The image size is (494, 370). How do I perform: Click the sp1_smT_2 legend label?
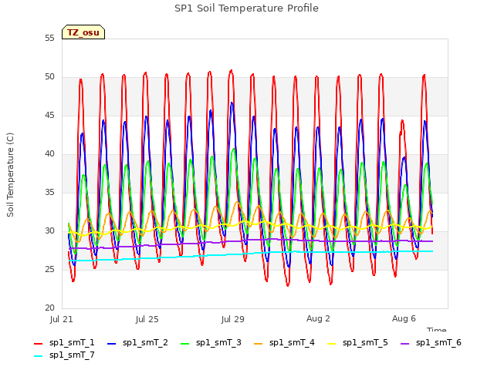[145, 343]
